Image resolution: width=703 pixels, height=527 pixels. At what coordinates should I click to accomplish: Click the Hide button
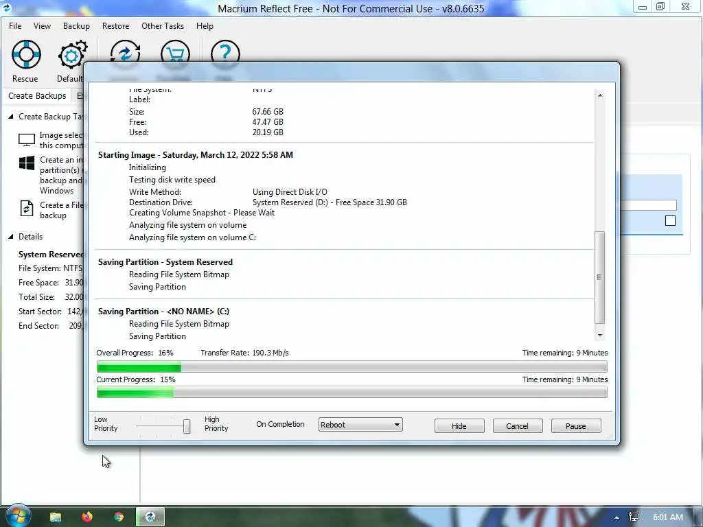pyautogui.click(x=459, y=425)
